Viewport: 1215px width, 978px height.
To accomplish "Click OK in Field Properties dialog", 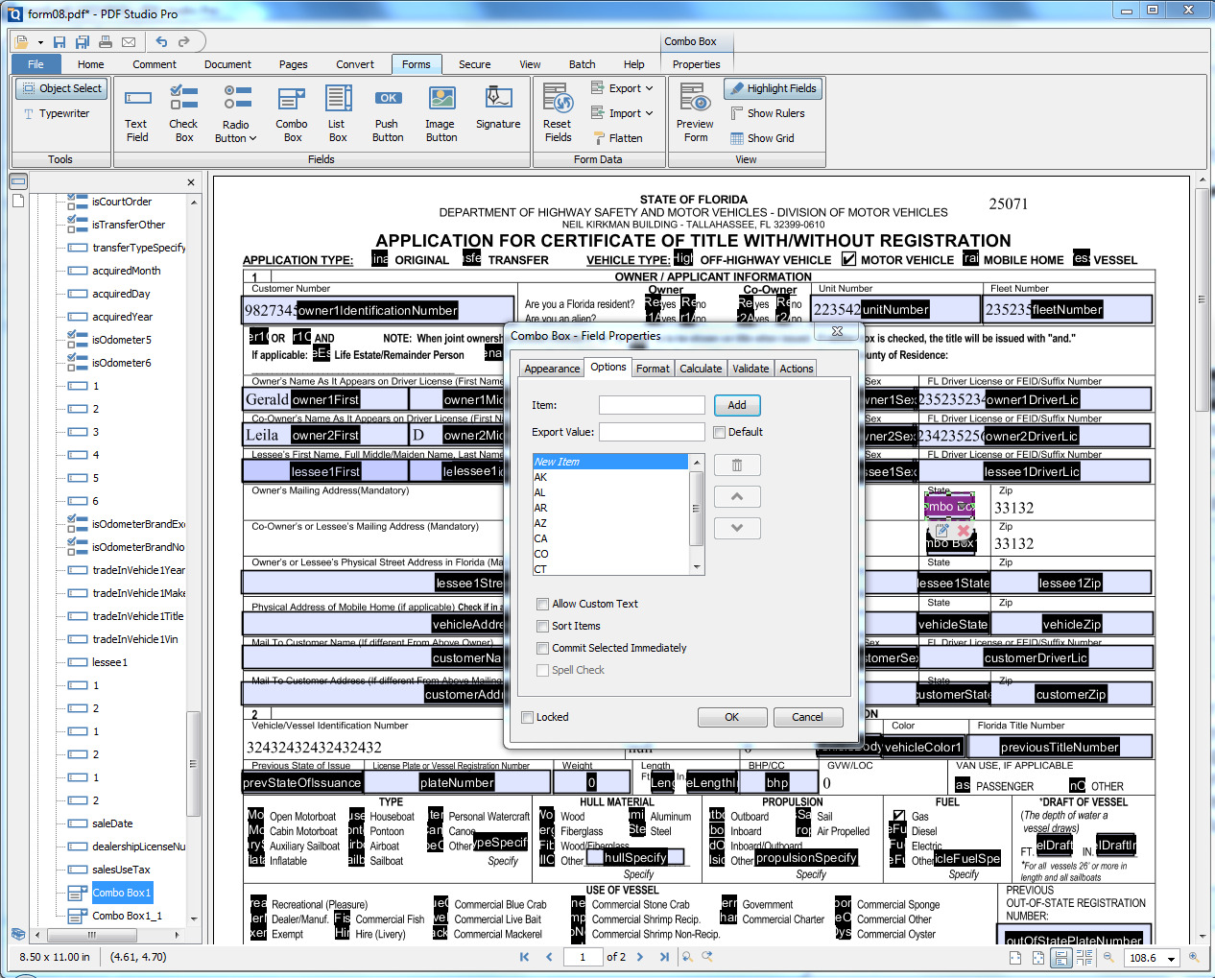I will (731, 717).
